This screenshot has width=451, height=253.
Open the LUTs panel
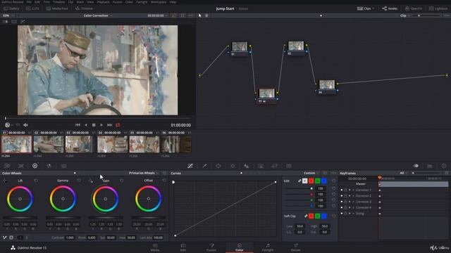pyautogui.click(x=32, y=8)
